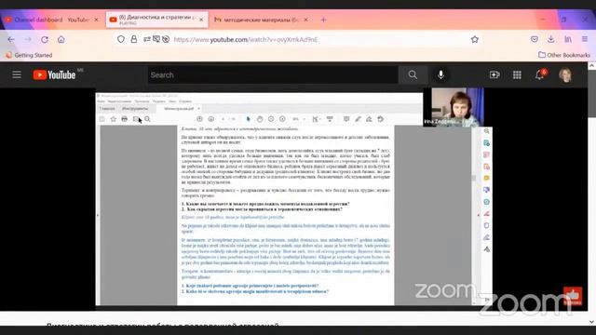Go back one page
The image size is (596, 335).
click(x=11, y=39)
